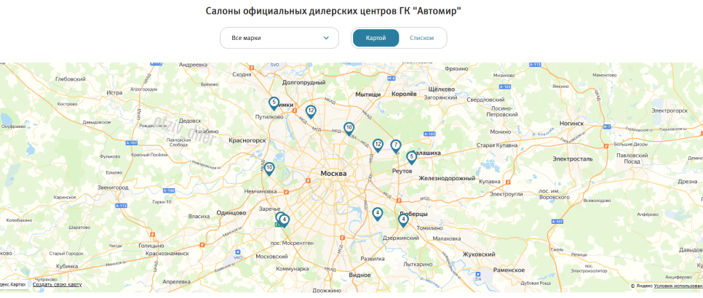Click the orange icon right of Немчиновка

tap(287, 191)
